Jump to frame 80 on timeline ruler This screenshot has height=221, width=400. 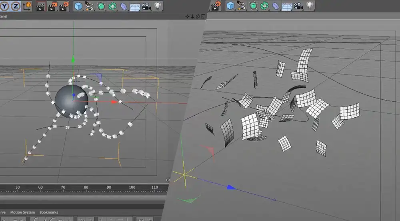[x=86, y=188]
